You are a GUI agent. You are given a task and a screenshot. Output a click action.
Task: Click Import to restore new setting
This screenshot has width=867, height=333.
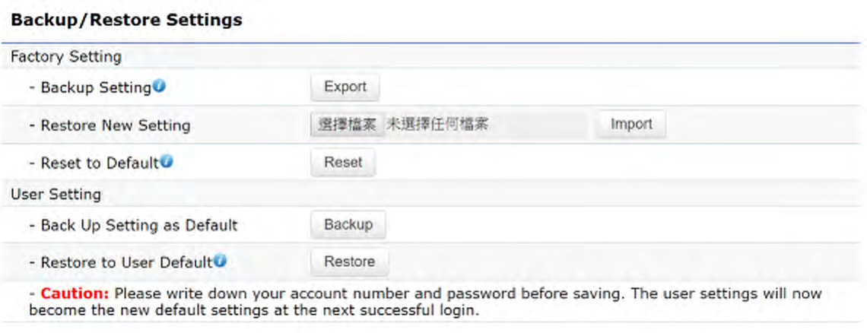pos(631,125)
